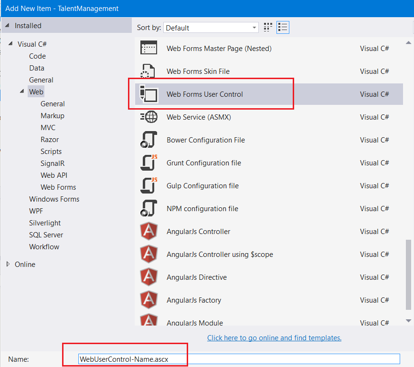Switch to small icons view
Image resolution: width=414 pixels, height=367 pixels.
click(x=268, y=27)
